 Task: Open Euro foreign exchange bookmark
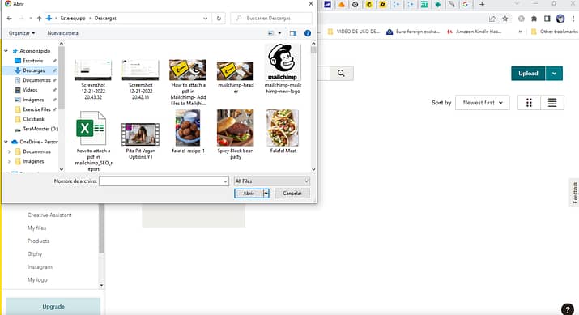coord(413,32)
